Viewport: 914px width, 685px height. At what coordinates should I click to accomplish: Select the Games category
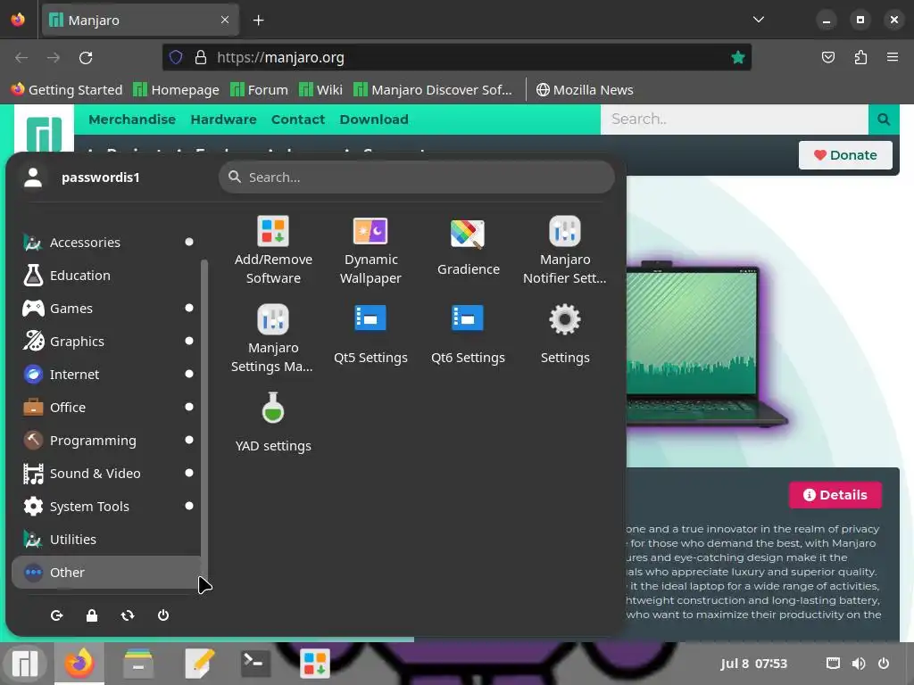[106, 308]
